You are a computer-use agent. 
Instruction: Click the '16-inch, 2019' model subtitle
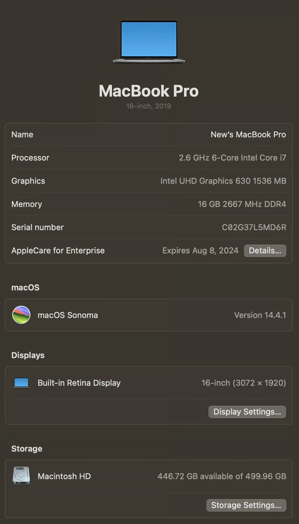click(149, 106)
